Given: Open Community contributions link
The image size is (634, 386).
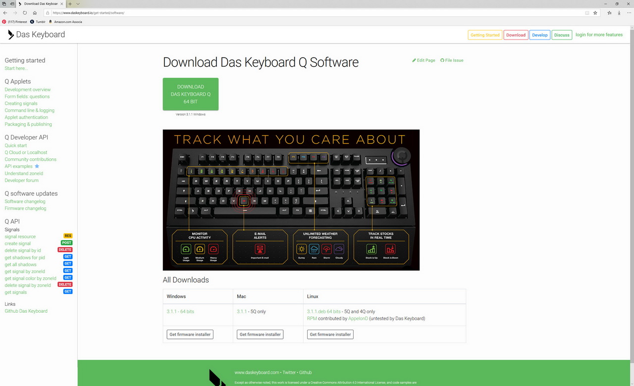Looking at the screenshot, I should (x=31, y=159).
